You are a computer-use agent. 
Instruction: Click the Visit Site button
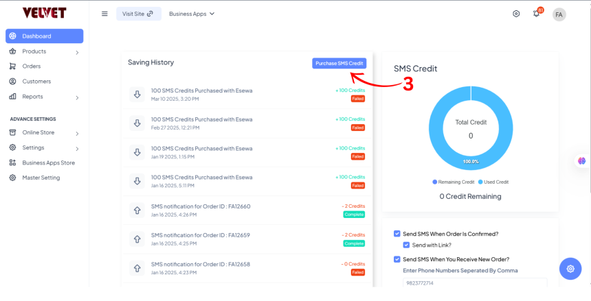138,14
